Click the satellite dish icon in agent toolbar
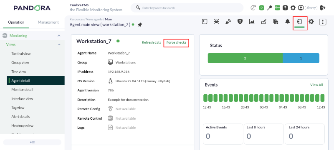Viewport: 334px width, 150px height. [x=228, y=22]
